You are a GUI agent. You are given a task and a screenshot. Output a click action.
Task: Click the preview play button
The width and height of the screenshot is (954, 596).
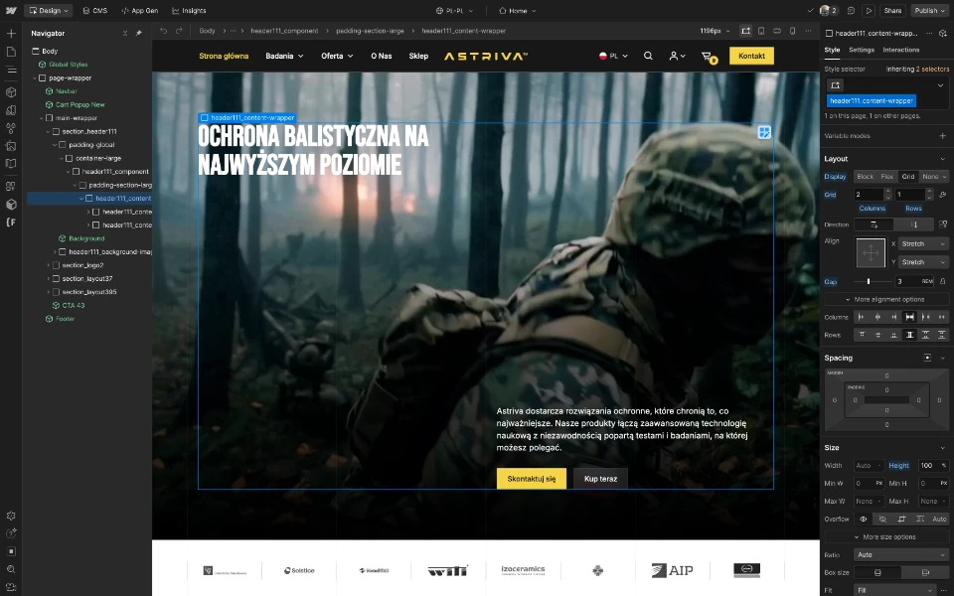click(x=869, y=10)
